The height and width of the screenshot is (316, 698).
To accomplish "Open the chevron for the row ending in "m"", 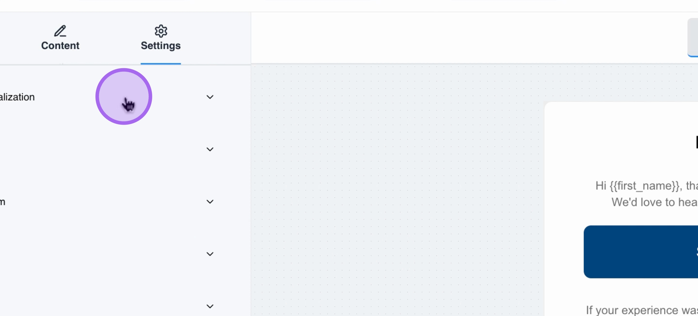I will (210, 202).
